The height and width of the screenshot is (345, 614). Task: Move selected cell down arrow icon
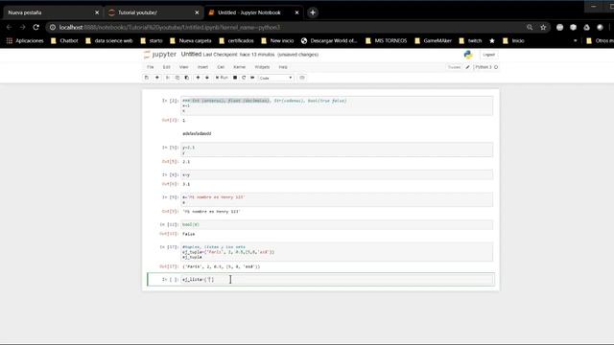[207, 78]
